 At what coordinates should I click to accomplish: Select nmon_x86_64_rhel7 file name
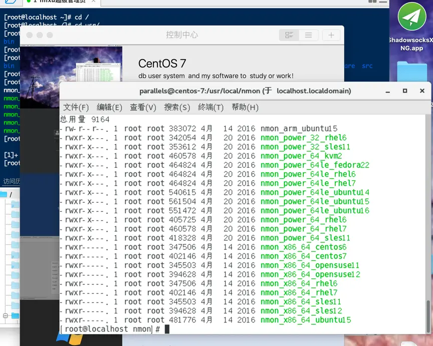(x=299, y=292)
